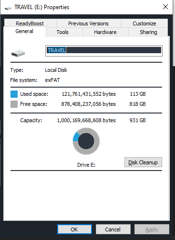Click the drive icon in the title bar
175x240 pixels.
pos(8,8)
